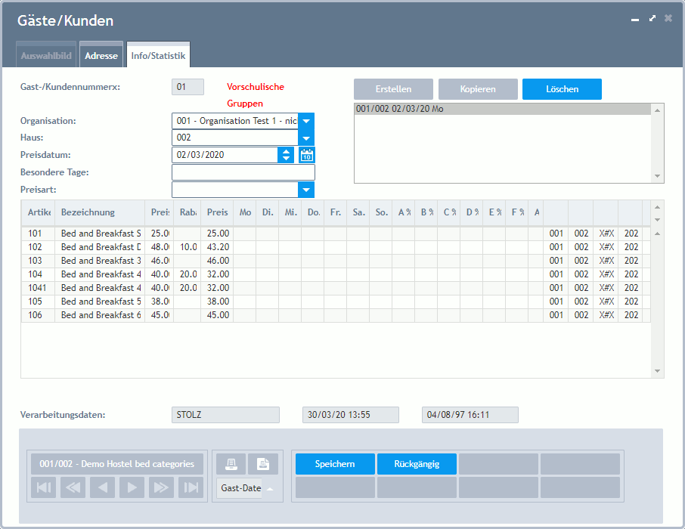Click the 001/002 - Demo Hostel bed categories button
Screen dimensions: 685x529
pos(117,464)
